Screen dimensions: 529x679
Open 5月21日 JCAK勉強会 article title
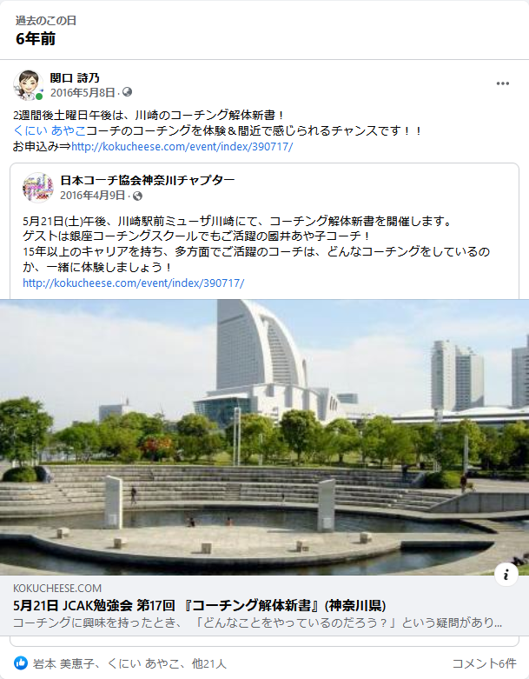[x=200, y=605]
